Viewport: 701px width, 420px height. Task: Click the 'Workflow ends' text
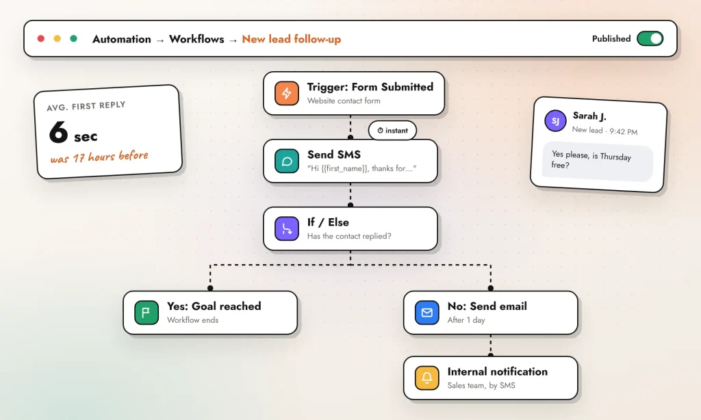(x=192, y=320)
